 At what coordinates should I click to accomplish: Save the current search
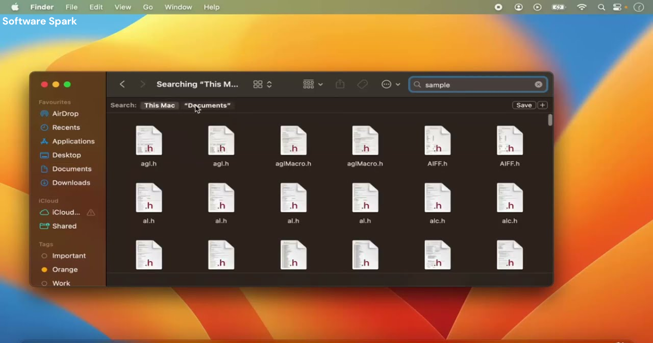tap(524, 105)
